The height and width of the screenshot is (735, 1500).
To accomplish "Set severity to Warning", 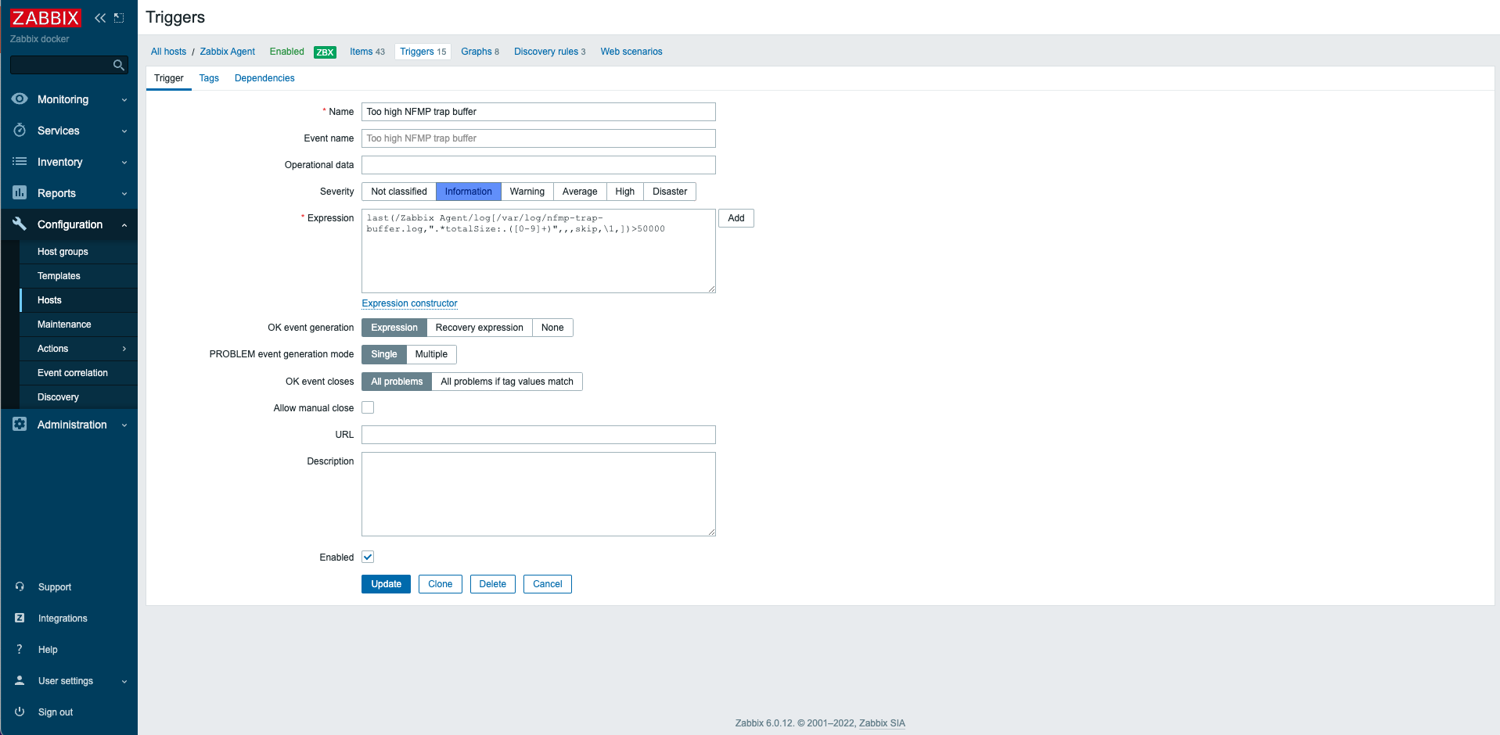I will coord(527,191).
